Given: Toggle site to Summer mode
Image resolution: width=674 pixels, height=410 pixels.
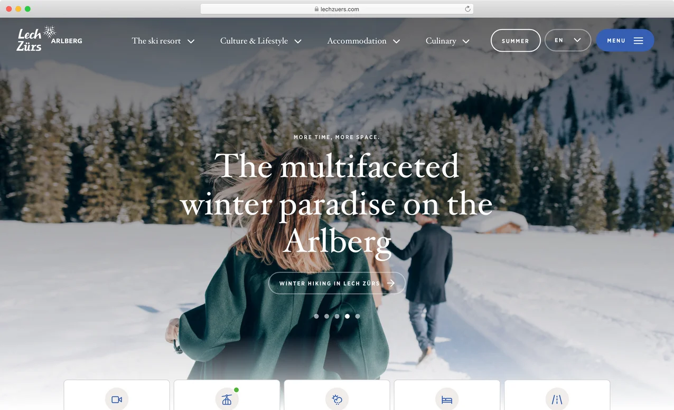Looking at the screenshot, I should 516,41.
